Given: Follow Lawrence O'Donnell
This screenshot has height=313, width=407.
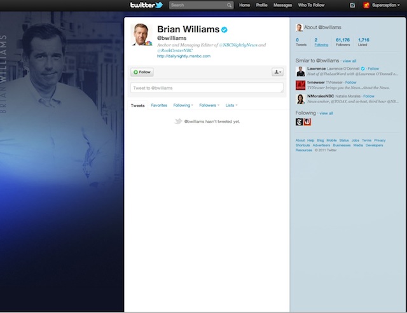Looking at the screenshot, I should (373, 69).
